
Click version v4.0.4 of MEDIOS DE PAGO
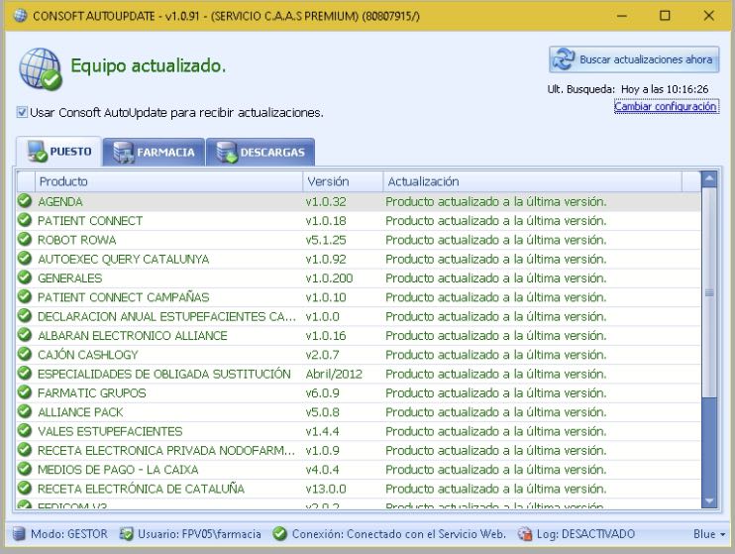[322, 470]
